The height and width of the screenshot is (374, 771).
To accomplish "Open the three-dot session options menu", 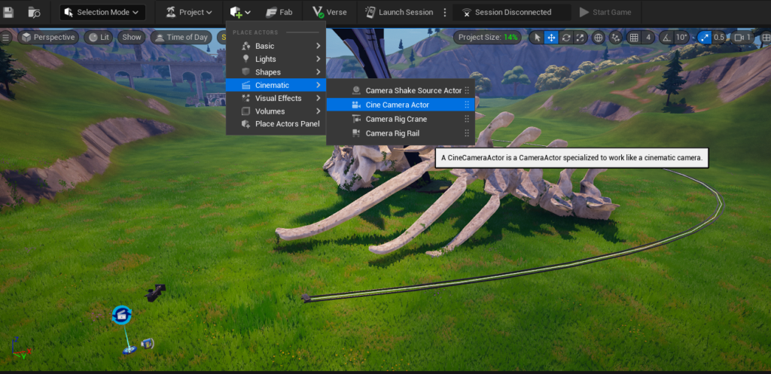I will pos(445,12).
